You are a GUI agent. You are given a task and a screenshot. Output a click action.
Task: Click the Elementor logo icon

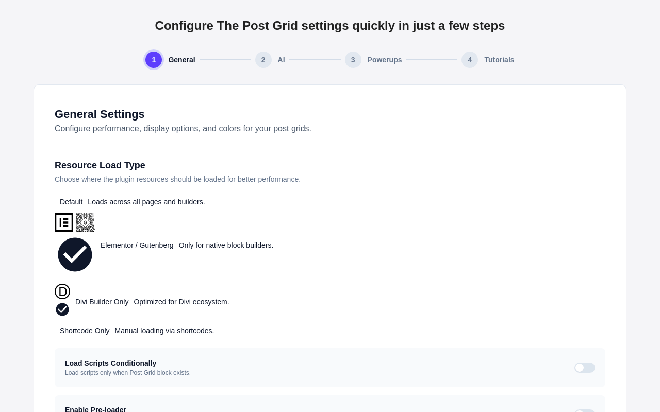click(x=64, y=222)
